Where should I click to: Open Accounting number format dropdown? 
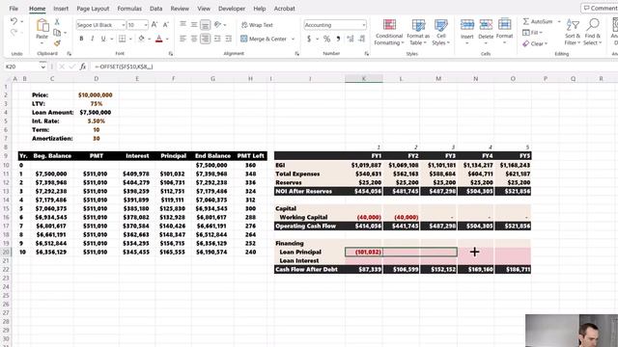[x=363, y=25]
